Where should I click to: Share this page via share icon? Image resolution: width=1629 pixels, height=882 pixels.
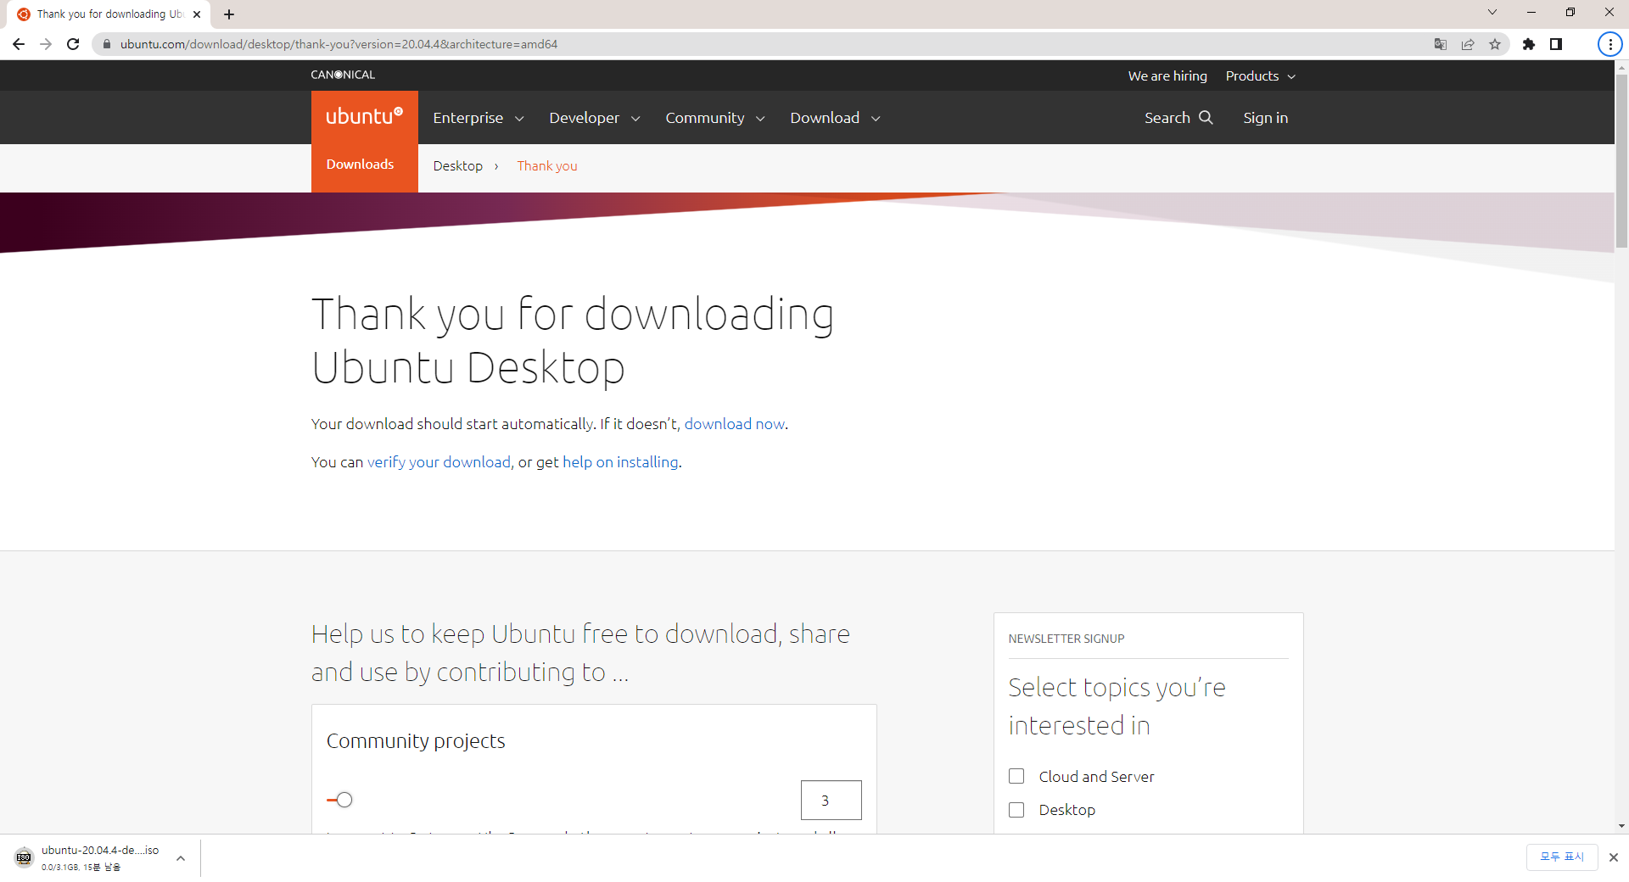[1468, 44]
